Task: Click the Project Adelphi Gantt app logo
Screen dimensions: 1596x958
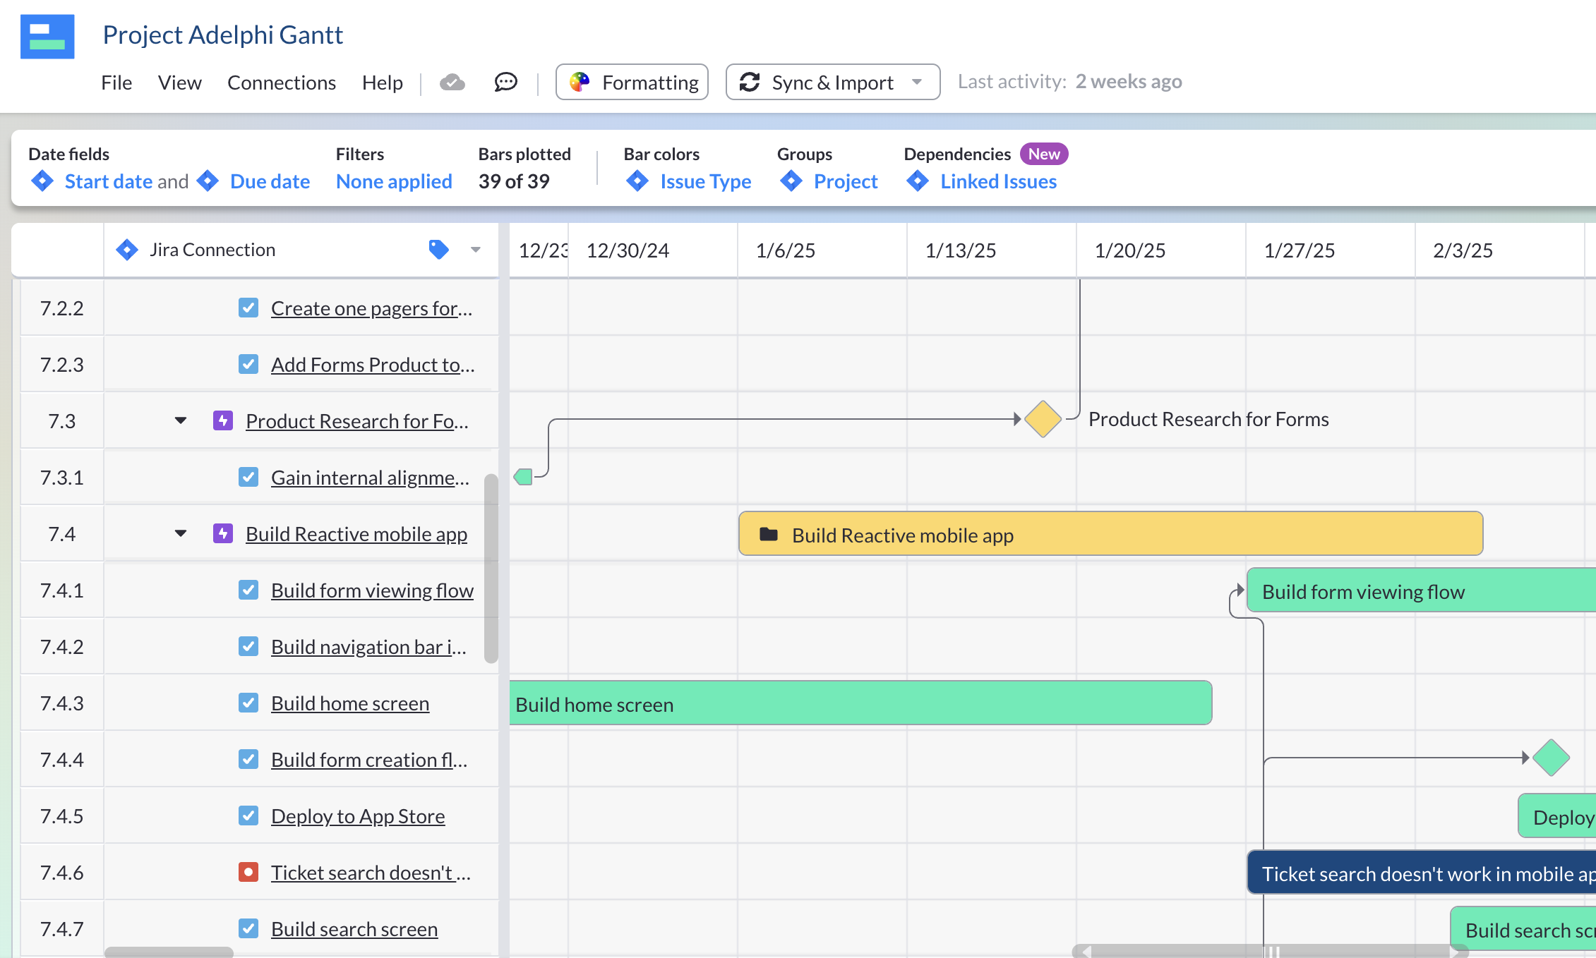Action: click(x=47, y=37)
